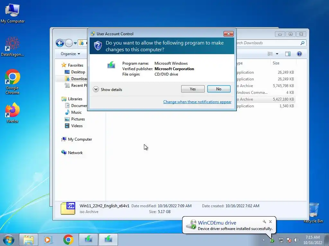Click the iso file icon in details pane
This screenshot has height=246, width=329.
[68, 208]
